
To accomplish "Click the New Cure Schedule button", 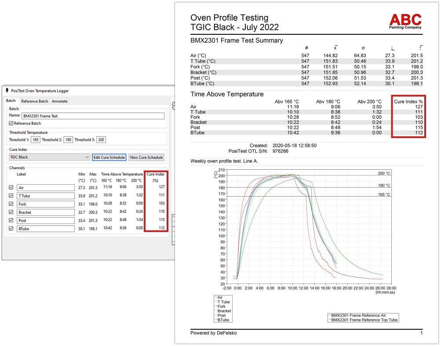I will pos(146,157).
